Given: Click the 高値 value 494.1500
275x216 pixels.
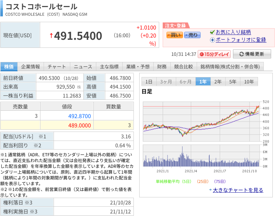Looking at the screenshot, I should [x=120, y=87].
